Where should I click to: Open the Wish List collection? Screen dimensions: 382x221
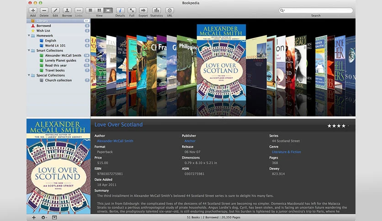(x=58, y=31)
